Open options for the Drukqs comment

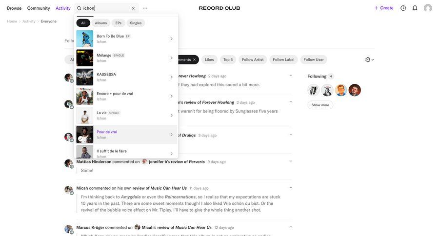click(x=290, y=135)
